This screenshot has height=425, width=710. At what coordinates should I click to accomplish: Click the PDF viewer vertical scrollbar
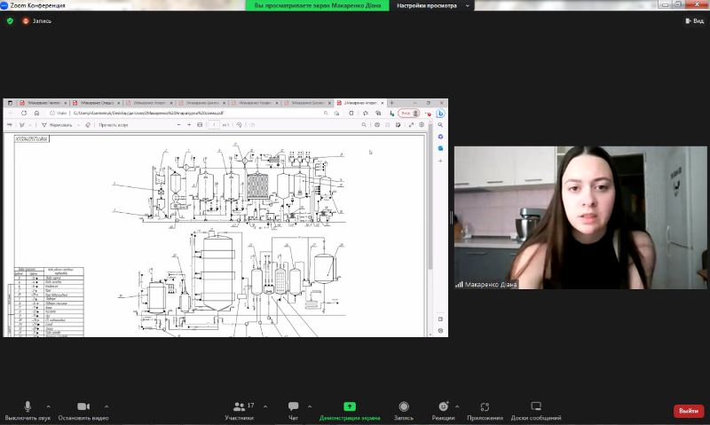430,222
